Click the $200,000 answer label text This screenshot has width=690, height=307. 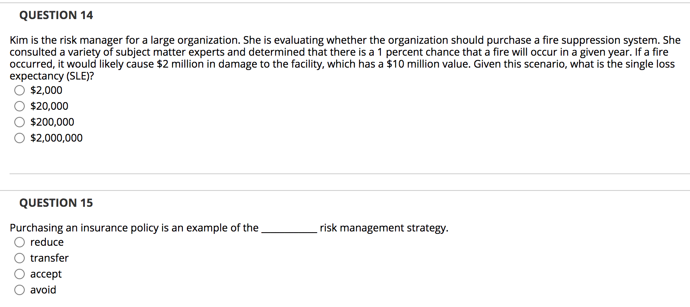52,122
